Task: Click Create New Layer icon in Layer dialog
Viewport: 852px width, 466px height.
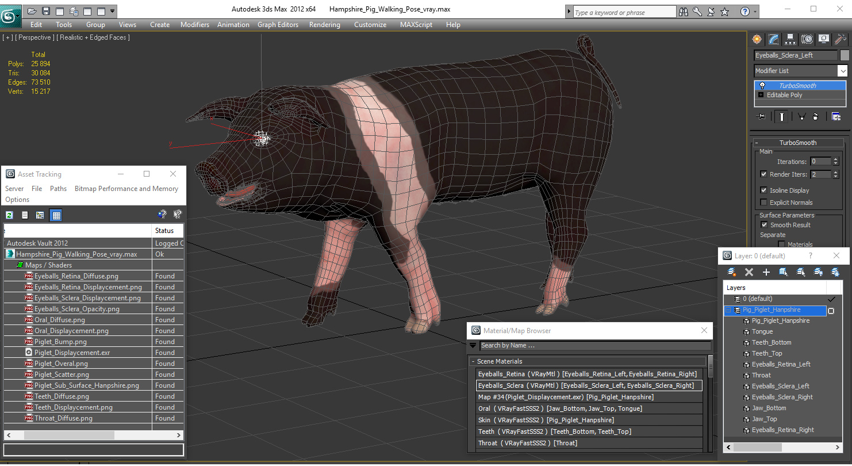Action: [x=732, y=272]
